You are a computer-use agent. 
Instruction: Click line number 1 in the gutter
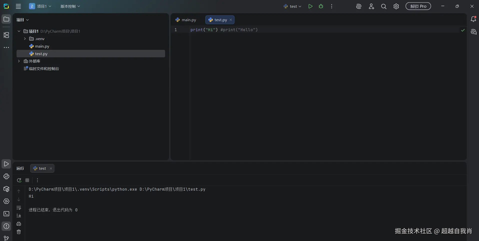point(176,30)
